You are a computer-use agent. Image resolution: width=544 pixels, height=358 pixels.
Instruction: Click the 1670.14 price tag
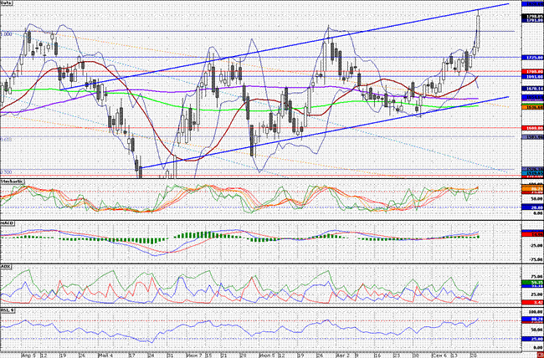point(532,89)
